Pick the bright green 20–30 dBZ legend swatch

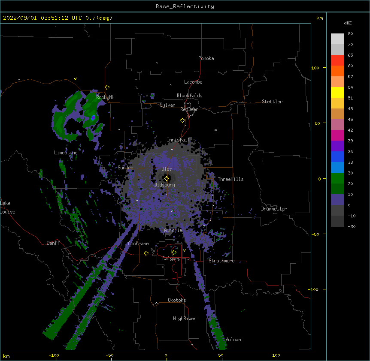[337, 178]
